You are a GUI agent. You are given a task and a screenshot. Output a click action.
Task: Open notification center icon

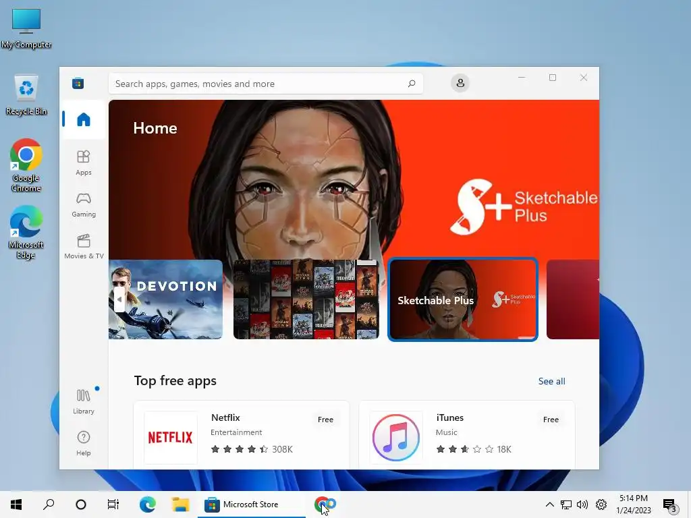click(671, 505)
